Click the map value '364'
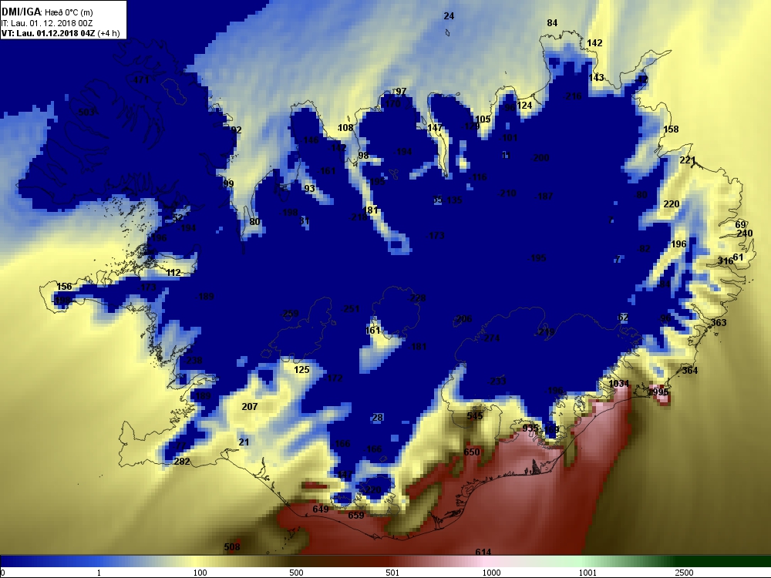 tap(690, 371)
